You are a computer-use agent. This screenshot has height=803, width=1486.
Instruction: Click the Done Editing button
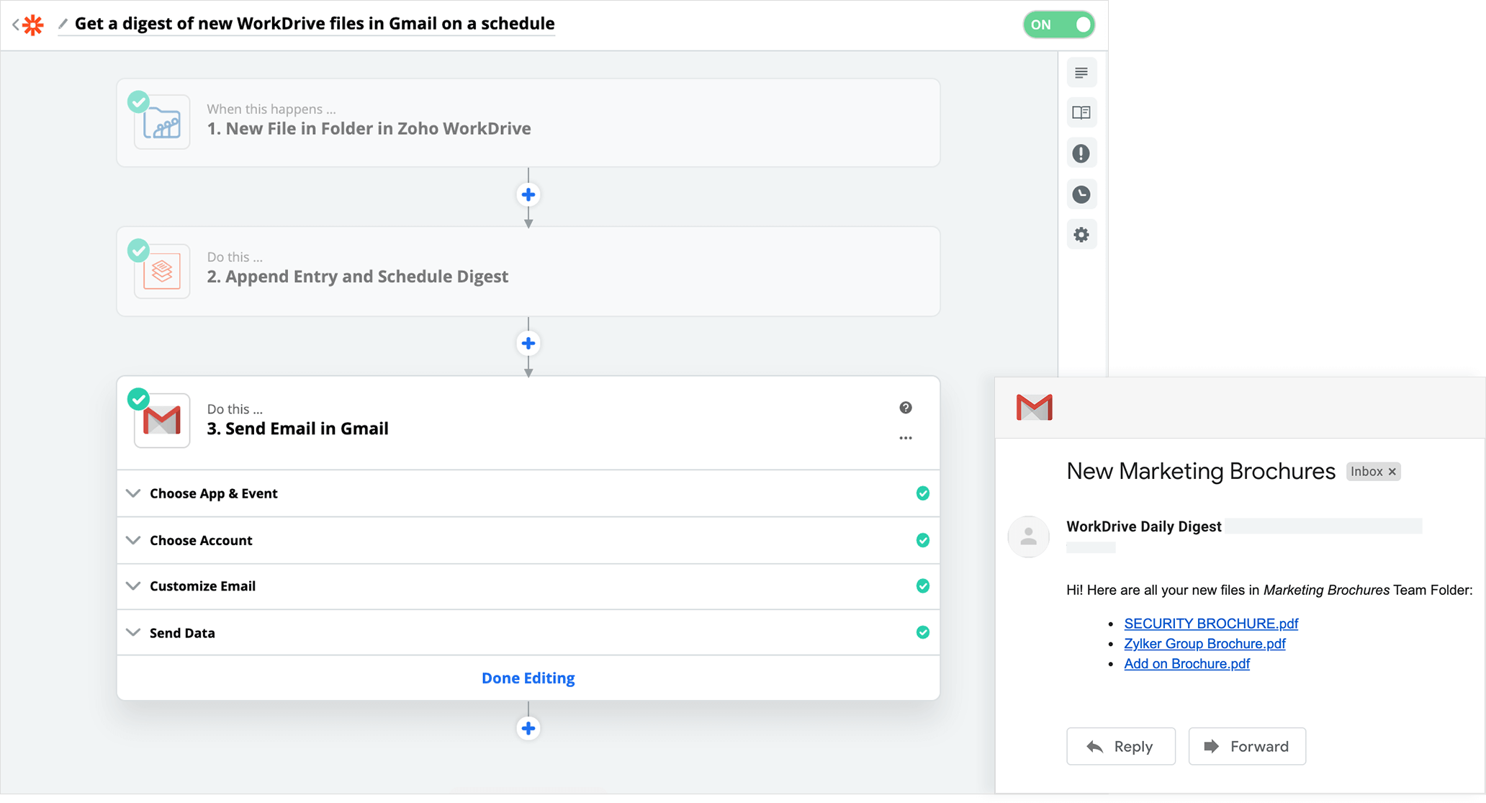pyautogui.click(x=528, y=678)
